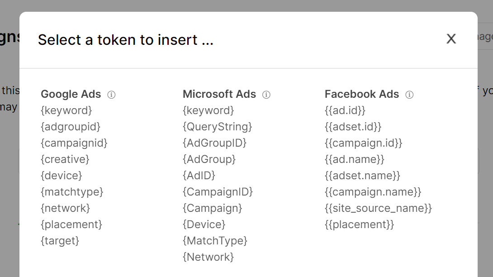Screen dimensions: 493x277
Task: Select the {campaignid} token
Action: coord(74,143)
